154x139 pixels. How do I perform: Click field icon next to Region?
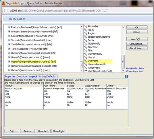[x=86, y=33]
